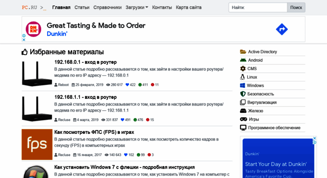The height and width of the screenshot is (178, 327).
Task: Click the thumbs-up icon by Избранные материалы
Action: click(x=24, y=52)
